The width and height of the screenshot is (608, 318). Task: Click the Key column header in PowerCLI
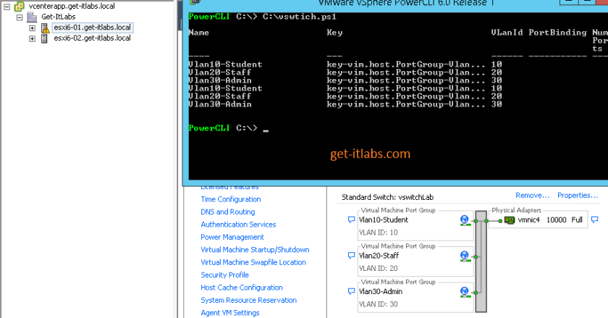[x=334, y=33]
